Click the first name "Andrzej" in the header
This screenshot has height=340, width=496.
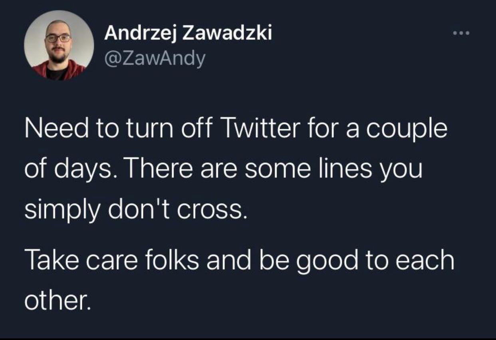point(141,34)
